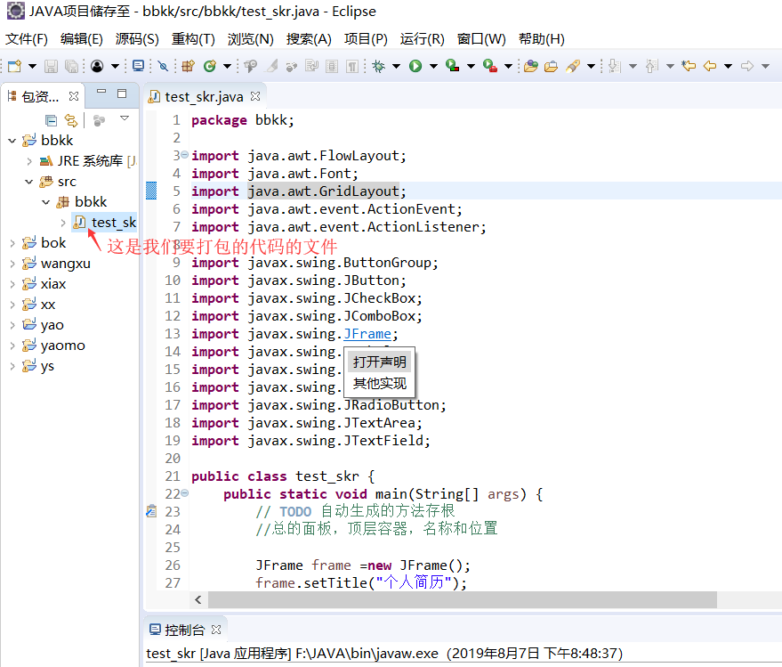Click the JFrame hyperlink on line 13
This screenshot has width=782, height=667.
coord(367,334)
